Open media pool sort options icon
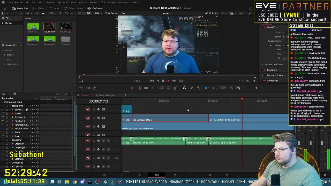This screenshot has width=331, height=186. pos(66,13)
